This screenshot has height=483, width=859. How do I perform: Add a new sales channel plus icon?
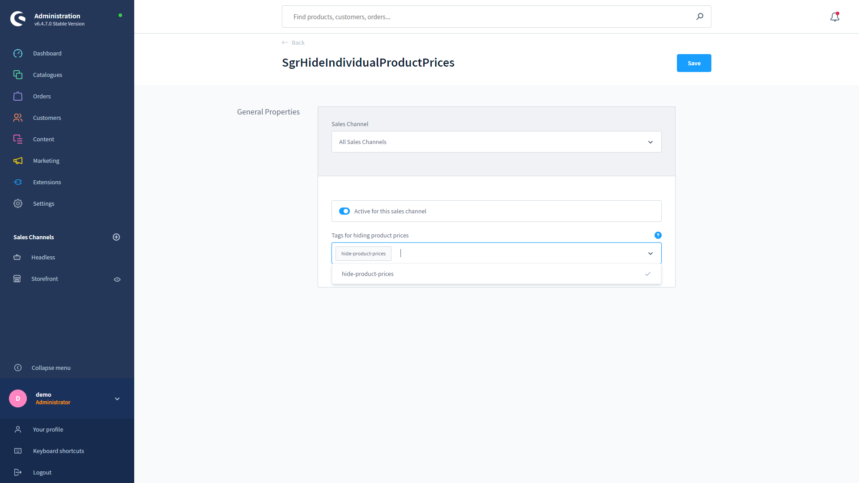tap(116, 237)
